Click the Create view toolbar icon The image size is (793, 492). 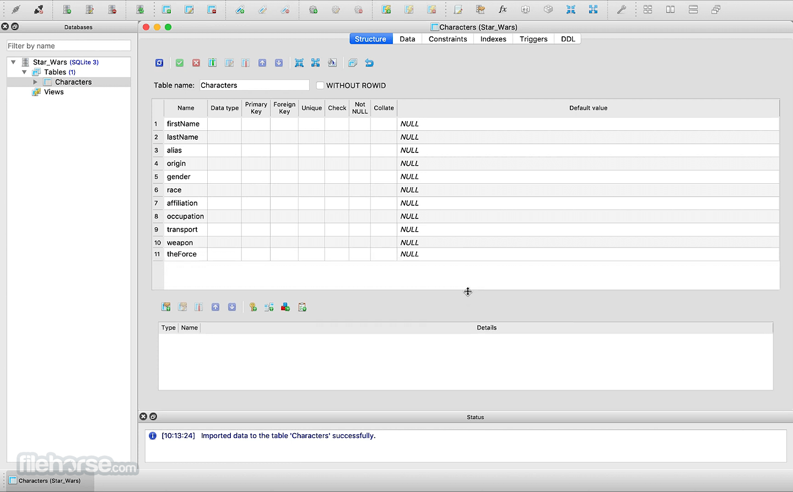(x=386, y=9)
